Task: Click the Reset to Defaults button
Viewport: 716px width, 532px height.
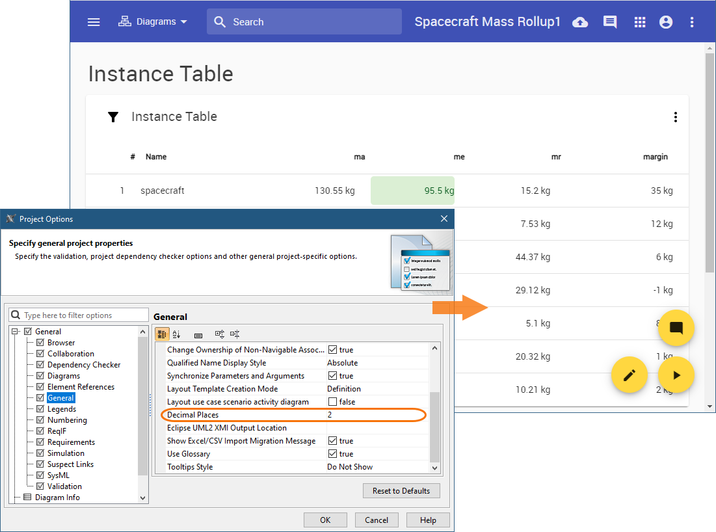Action: (x=401, y=491)
